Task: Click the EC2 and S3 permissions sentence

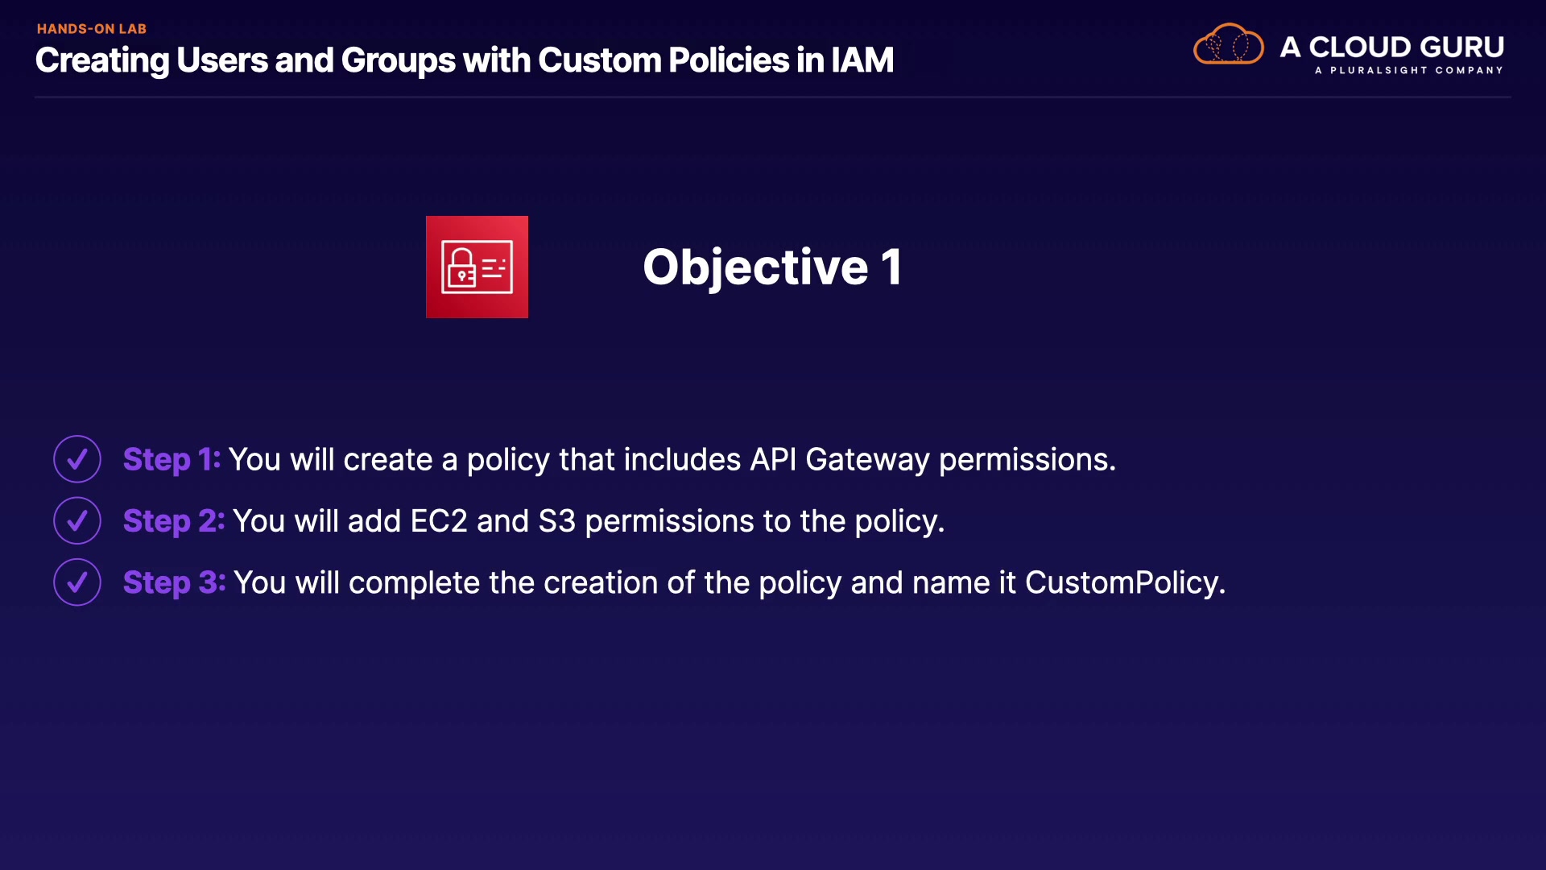Action: [588, 520]
